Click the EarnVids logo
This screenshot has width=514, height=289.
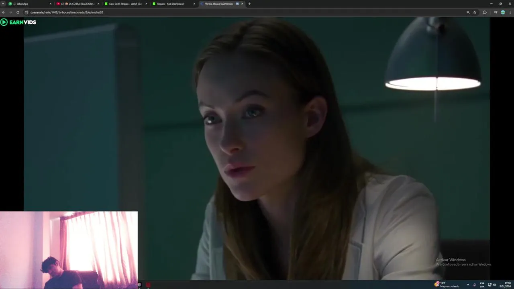tap(18, 22)
